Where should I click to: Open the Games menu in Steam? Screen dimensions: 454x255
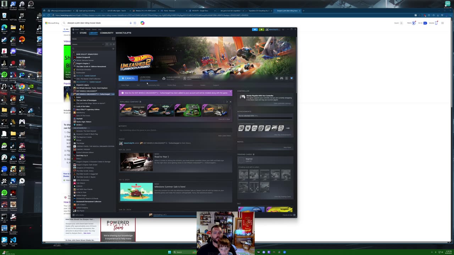(94, 29)
